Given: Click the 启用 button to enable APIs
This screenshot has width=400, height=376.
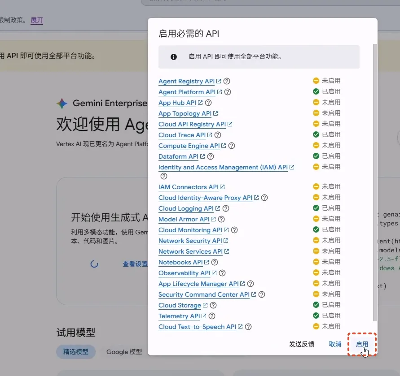Looking at the screenshot, I should coord(362,345).
